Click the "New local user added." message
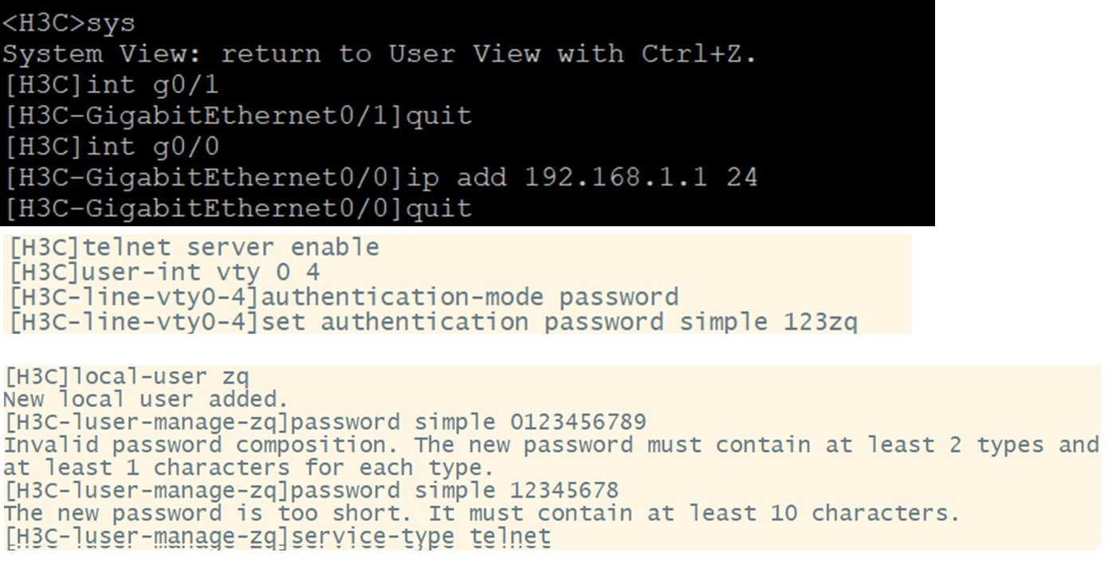 (145, 398)
